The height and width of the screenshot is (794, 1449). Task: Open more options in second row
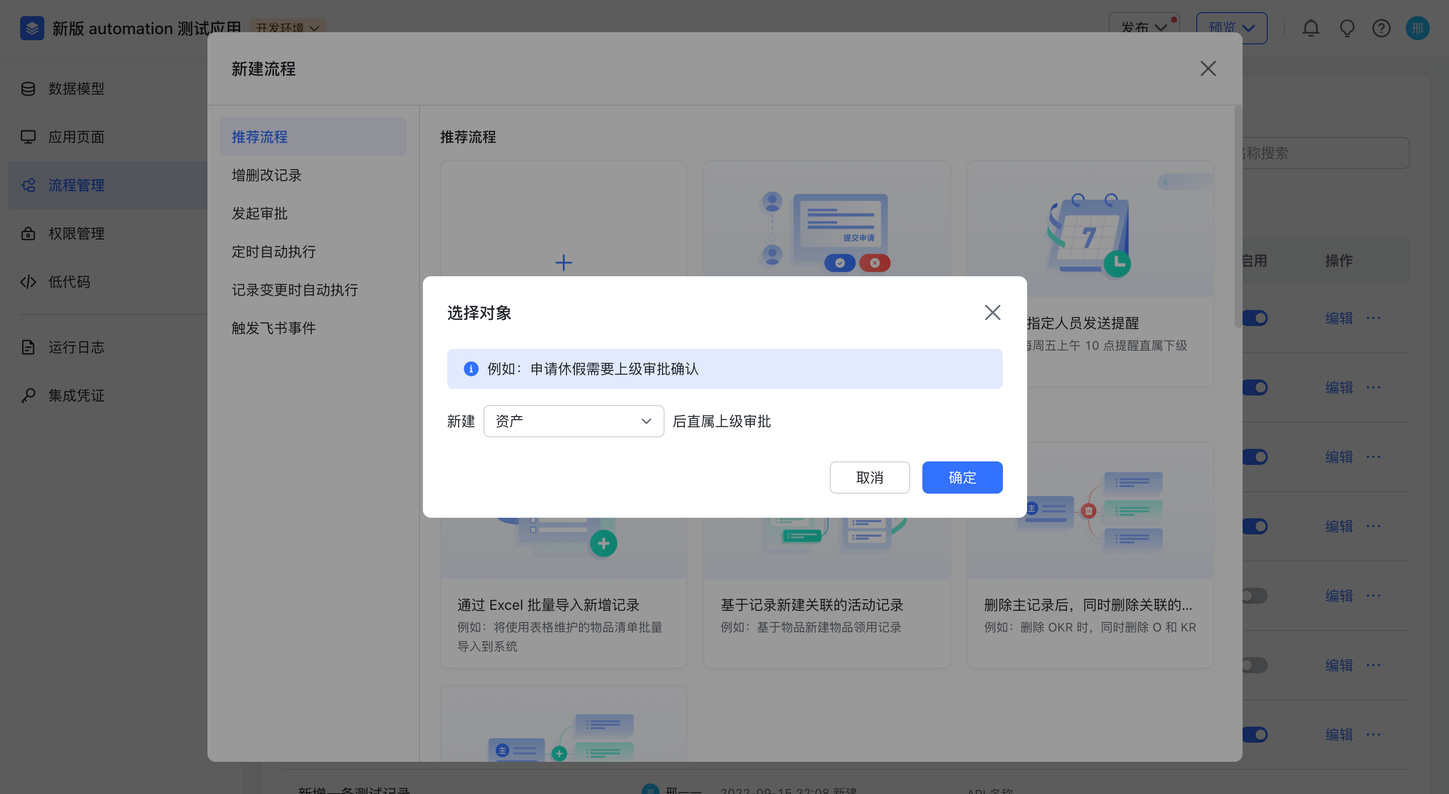click(1373, 387)
